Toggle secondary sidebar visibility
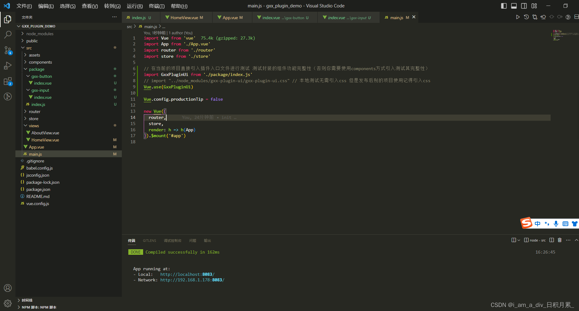Viewport: 579px width, 311px height. [x=524, y=6]
